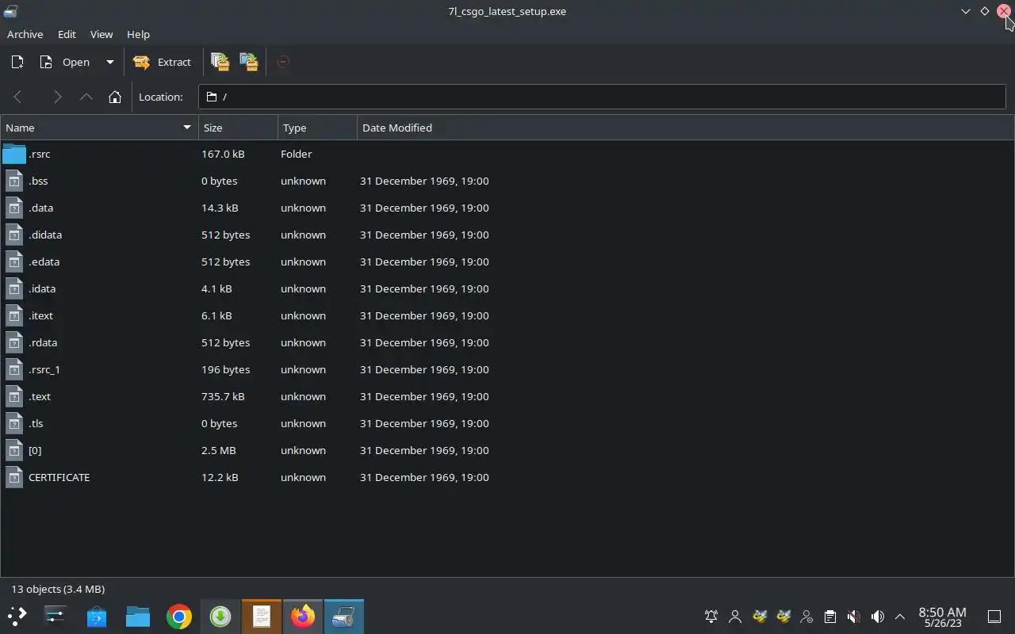
Task: Select the .idata file entry
Action: coord(41,288)
